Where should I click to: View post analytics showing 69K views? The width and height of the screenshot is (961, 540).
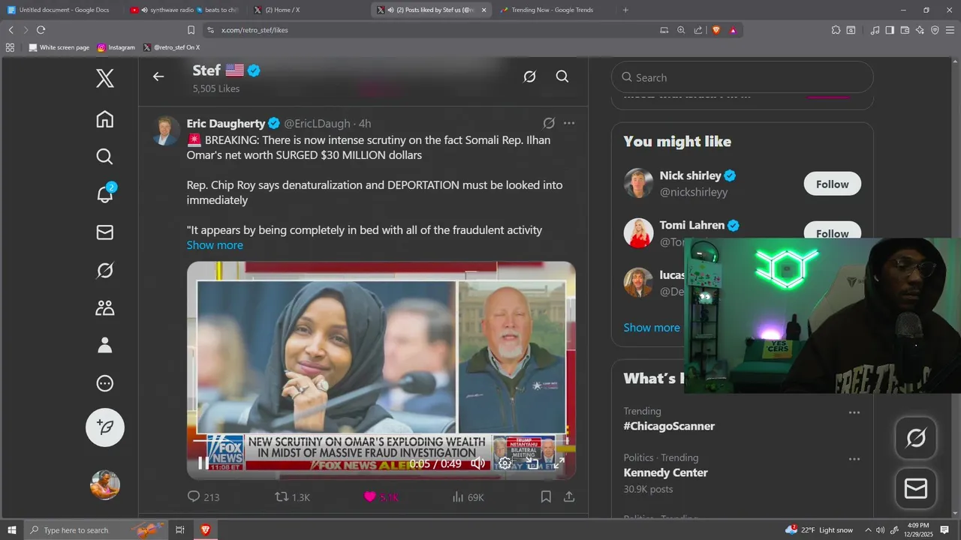(468, 496)
